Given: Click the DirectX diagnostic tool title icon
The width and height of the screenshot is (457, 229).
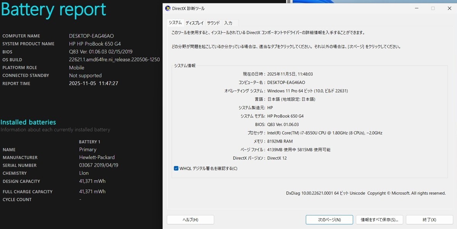Looking at the screenshot, I should (168, 8).
